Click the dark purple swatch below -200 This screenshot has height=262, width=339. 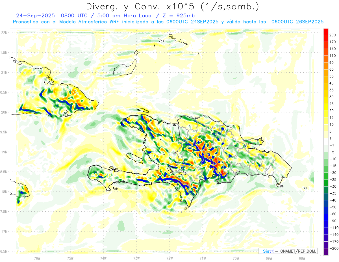[326, 252]
